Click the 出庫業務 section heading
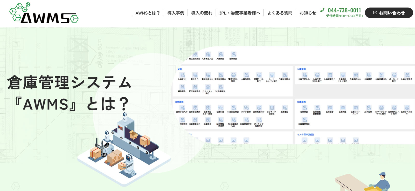 click(x=179, y=102)
